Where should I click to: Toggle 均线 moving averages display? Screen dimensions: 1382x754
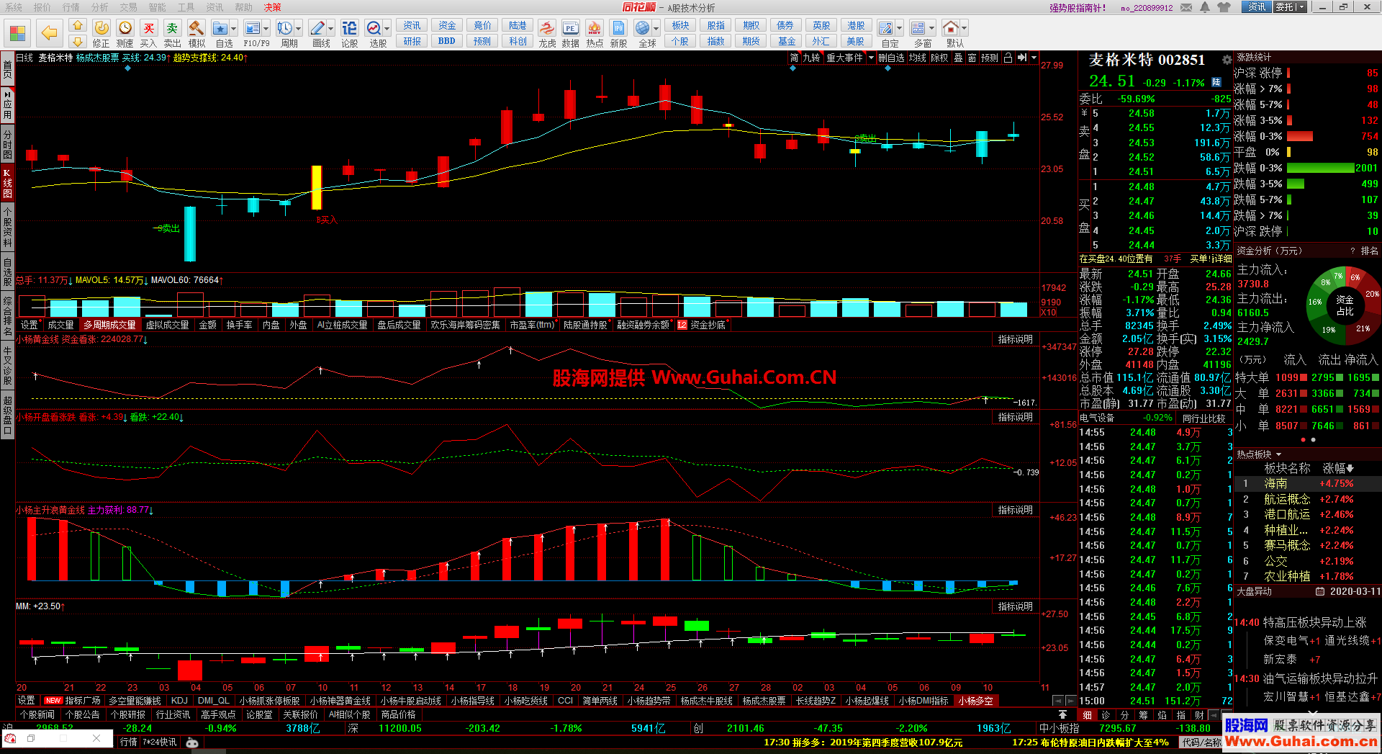click(917, 58)
